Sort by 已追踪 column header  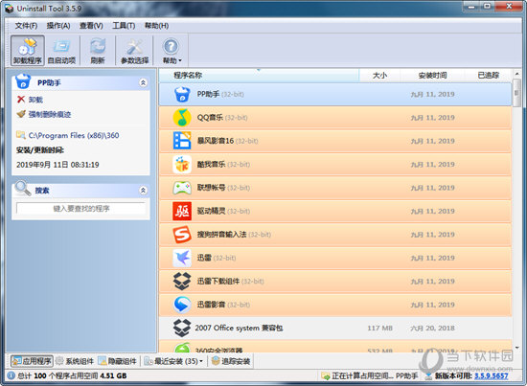tap(489, 76)
